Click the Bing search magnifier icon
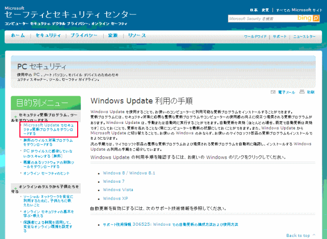 tap(316, 18)
